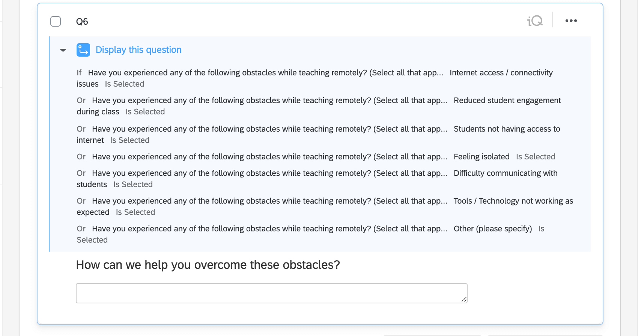Open the three-dot options menu for Q6
638x336 pixels.
(571, 21)
